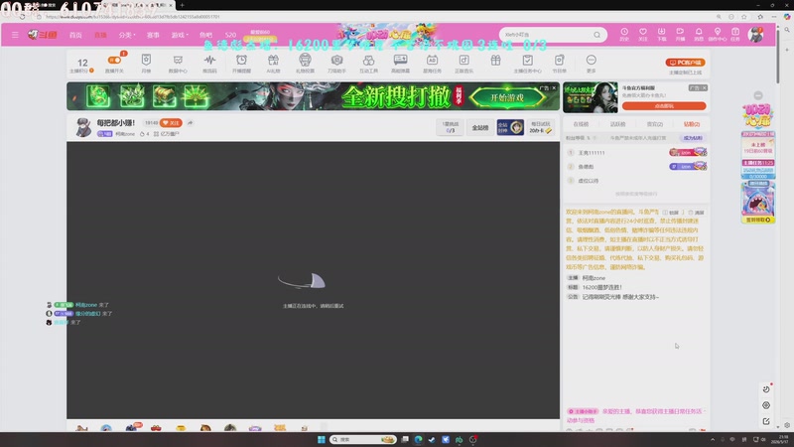
Task: Click the orange 关注 follow button
Action: coord(171,122)
